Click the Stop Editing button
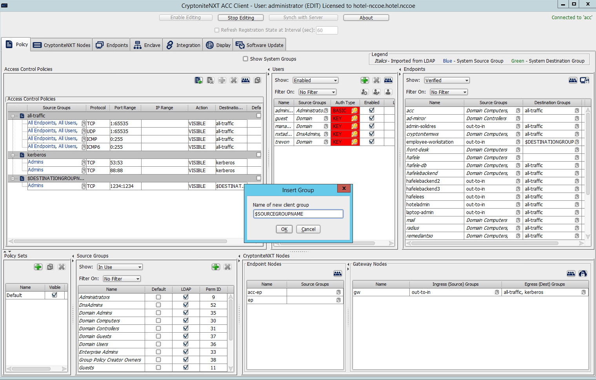The width and height of the screenshot is (596, 380). [x=241, y=18]
